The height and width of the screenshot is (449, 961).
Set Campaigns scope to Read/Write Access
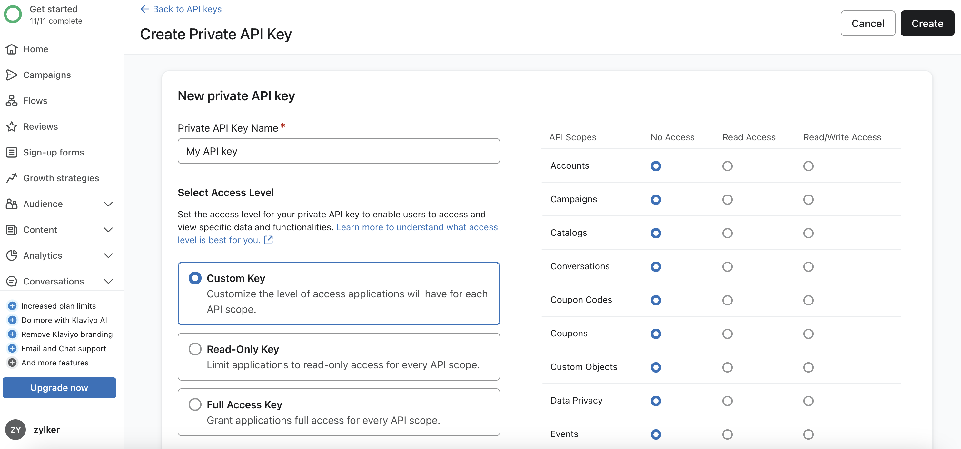click(x=808, y=199)
